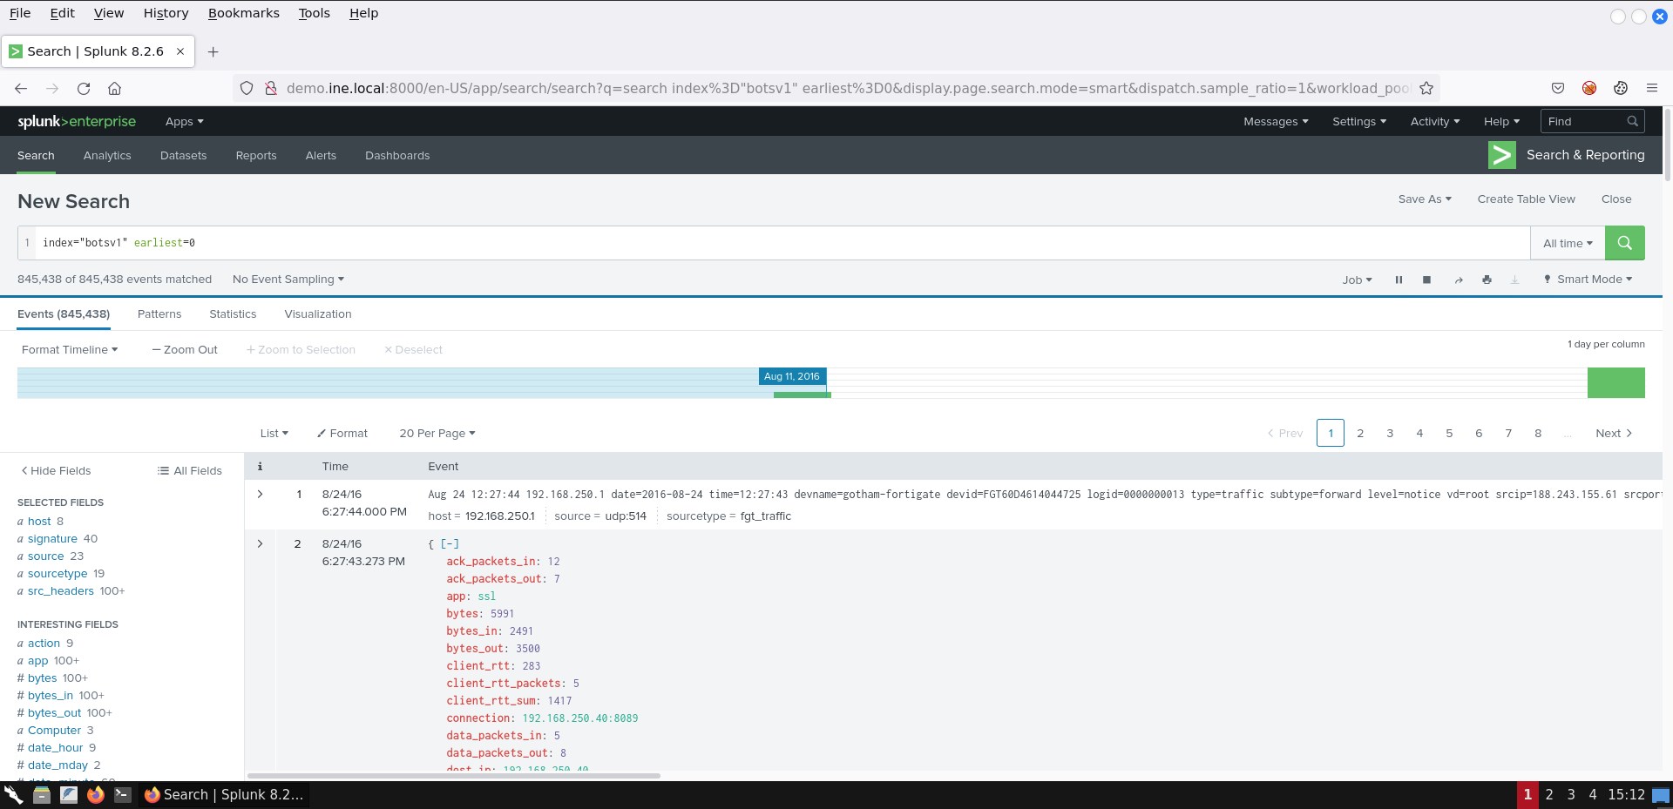This screenshot has width=1673, height=809.
Task: Click the Find search magnifier icon
Action: click(1632, 121)
